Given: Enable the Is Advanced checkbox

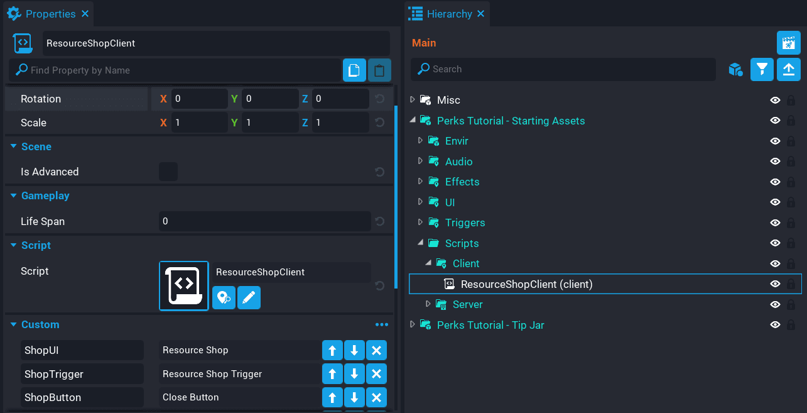Looking at the screenshot, I should pos(168,172).
